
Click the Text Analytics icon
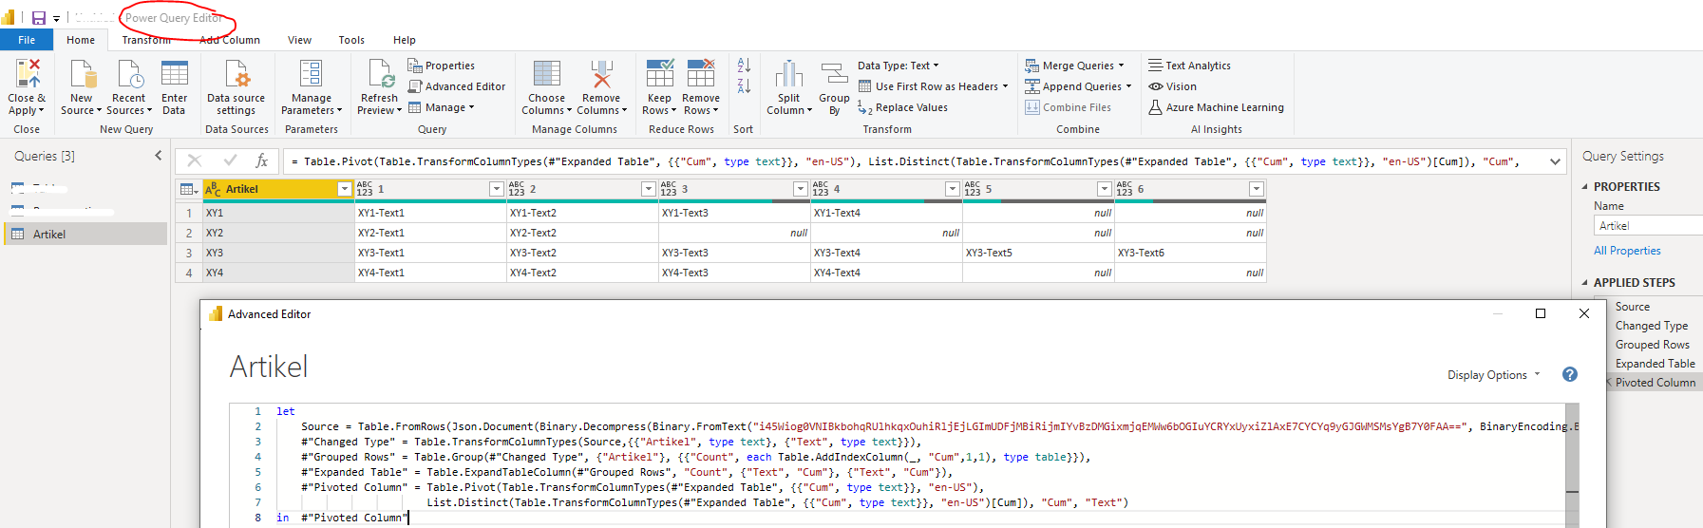[x=1156, y=66]
